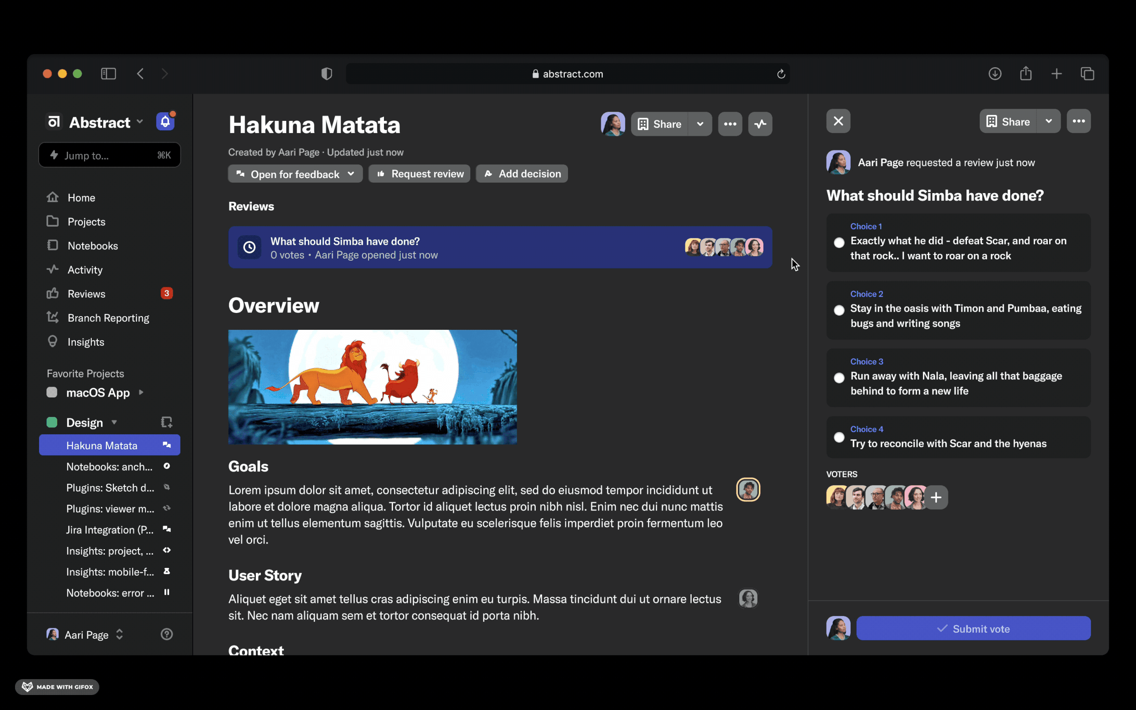This screenshot has height=710, width=1136.
Task: Click the help question mark icon
Action: click(167, 634)
